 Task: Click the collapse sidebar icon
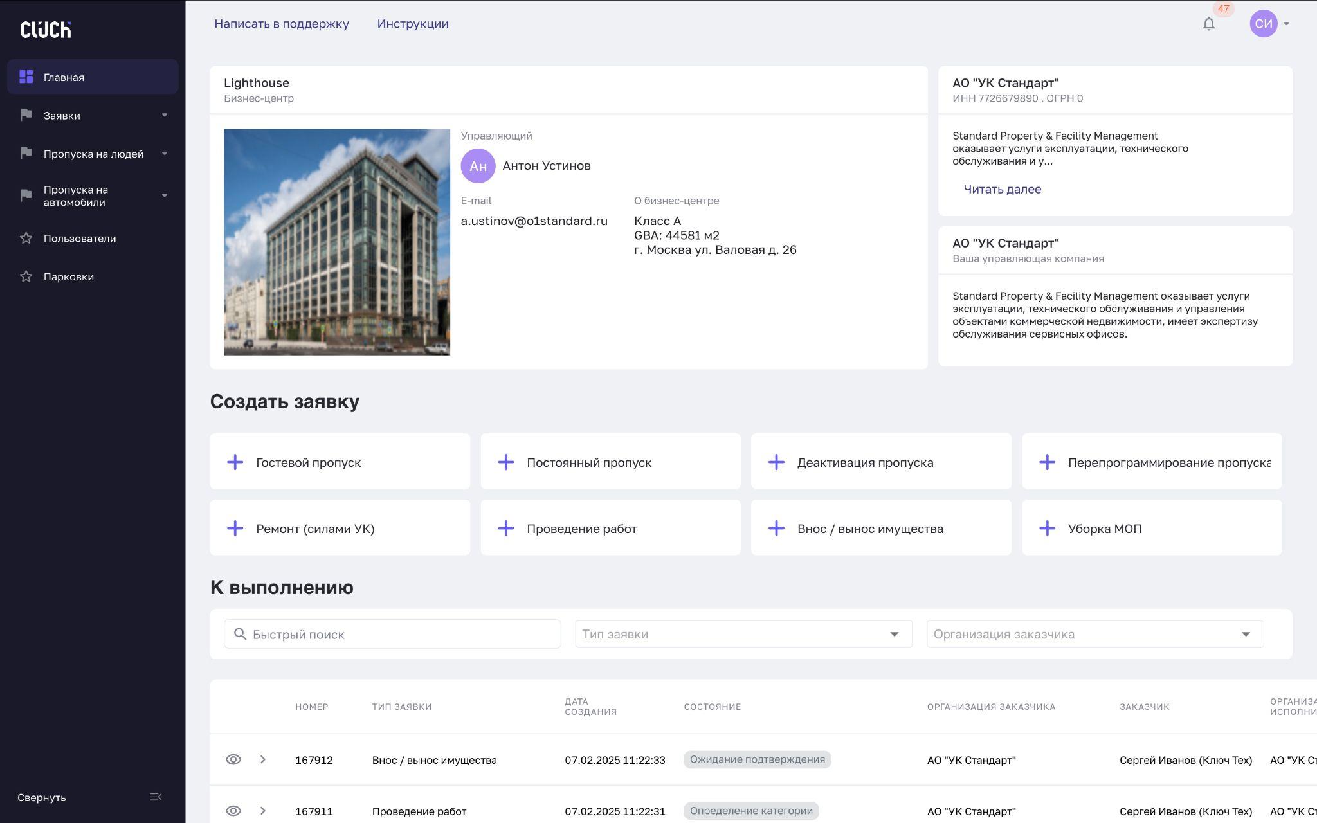(156, 797)
